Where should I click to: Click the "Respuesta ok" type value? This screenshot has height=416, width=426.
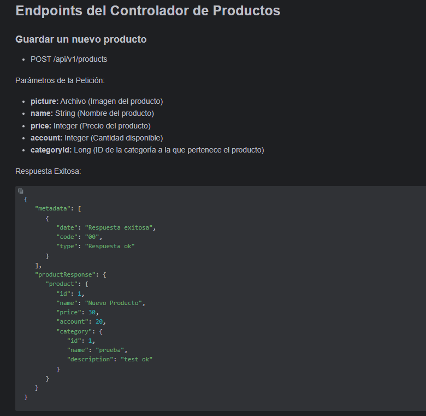(110, 246)
